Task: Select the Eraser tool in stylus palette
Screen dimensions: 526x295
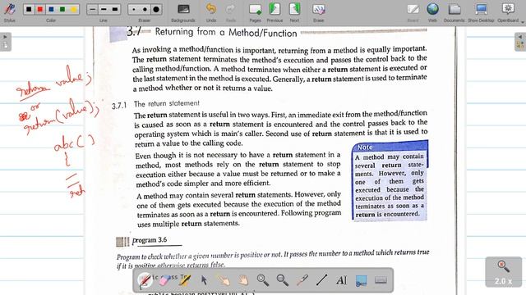Action: point(164,280)
